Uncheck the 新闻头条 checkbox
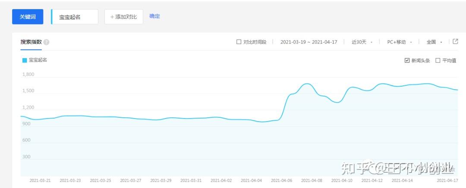The width and height of the screenshot is (466, 188). click(407, 61)
